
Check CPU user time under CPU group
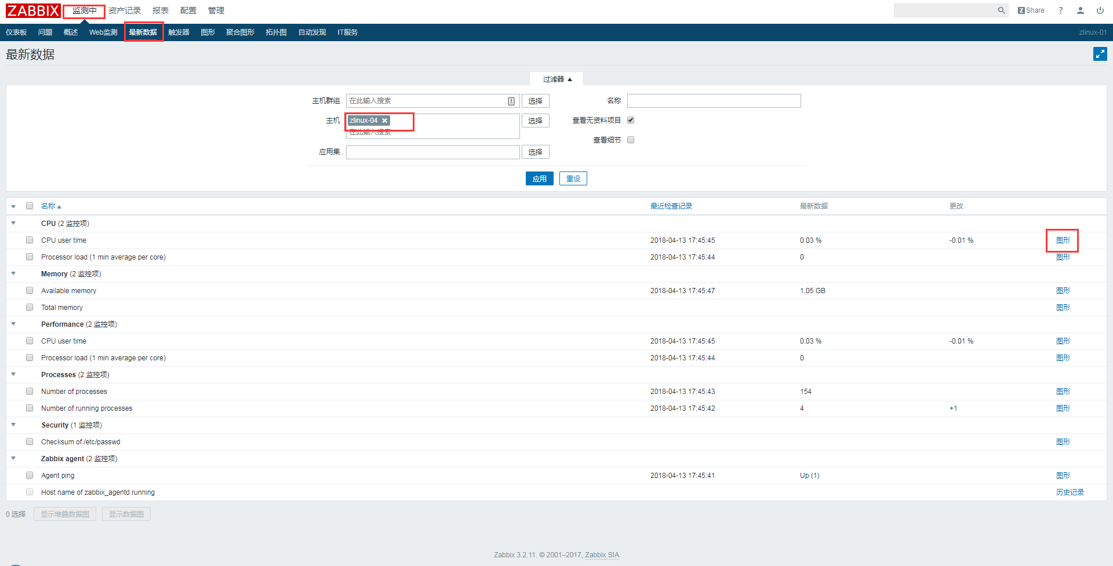click(x=30, y=240)
